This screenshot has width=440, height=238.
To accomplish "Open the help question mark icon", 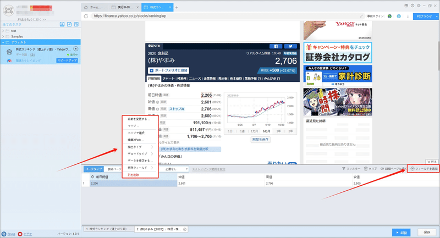I will [x=412, y=5].
